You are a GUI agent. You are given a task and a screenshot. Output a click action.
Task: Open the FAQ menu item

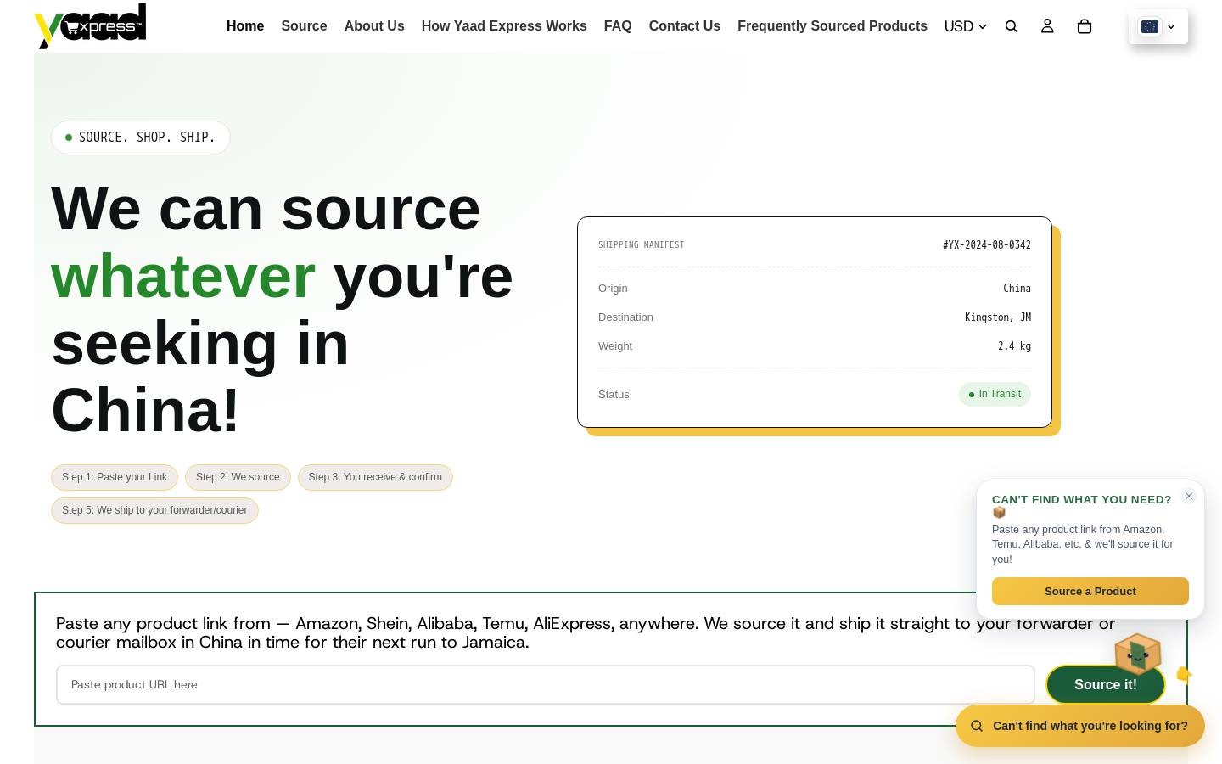tap(618, 26)
